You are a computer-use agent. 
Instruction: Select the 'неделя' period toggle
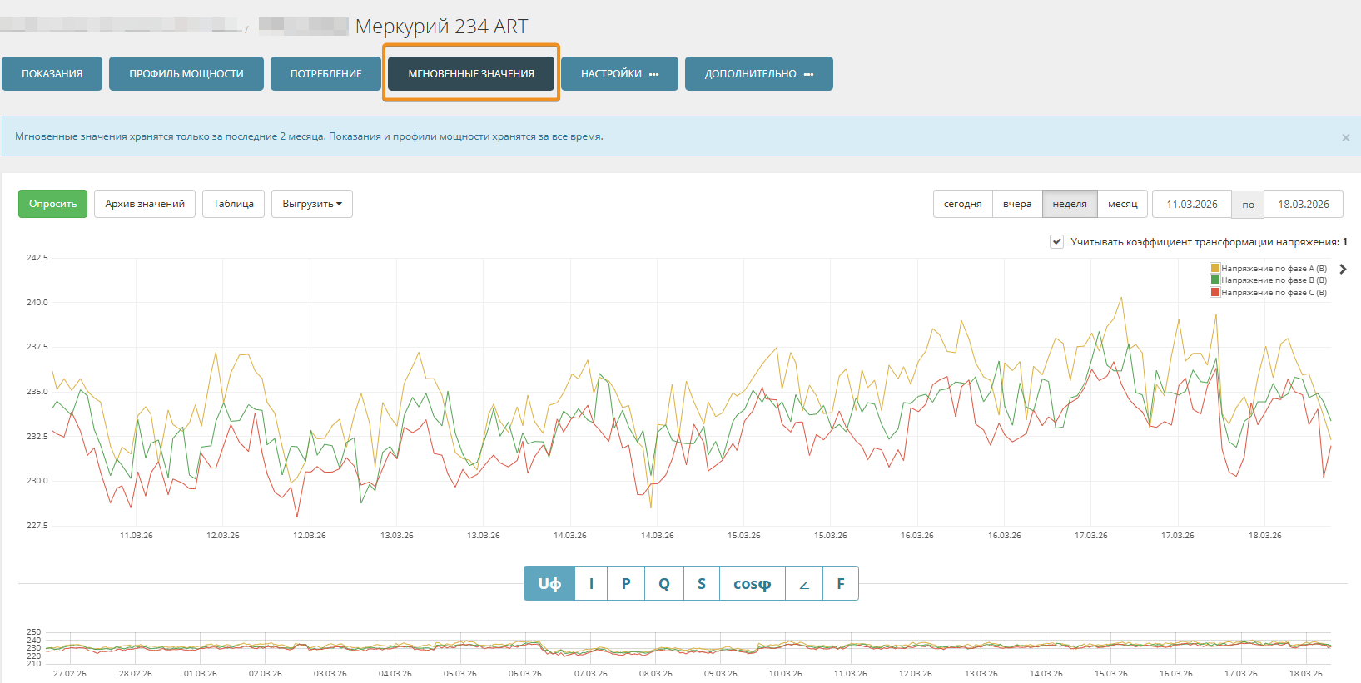pos(1069,204)
